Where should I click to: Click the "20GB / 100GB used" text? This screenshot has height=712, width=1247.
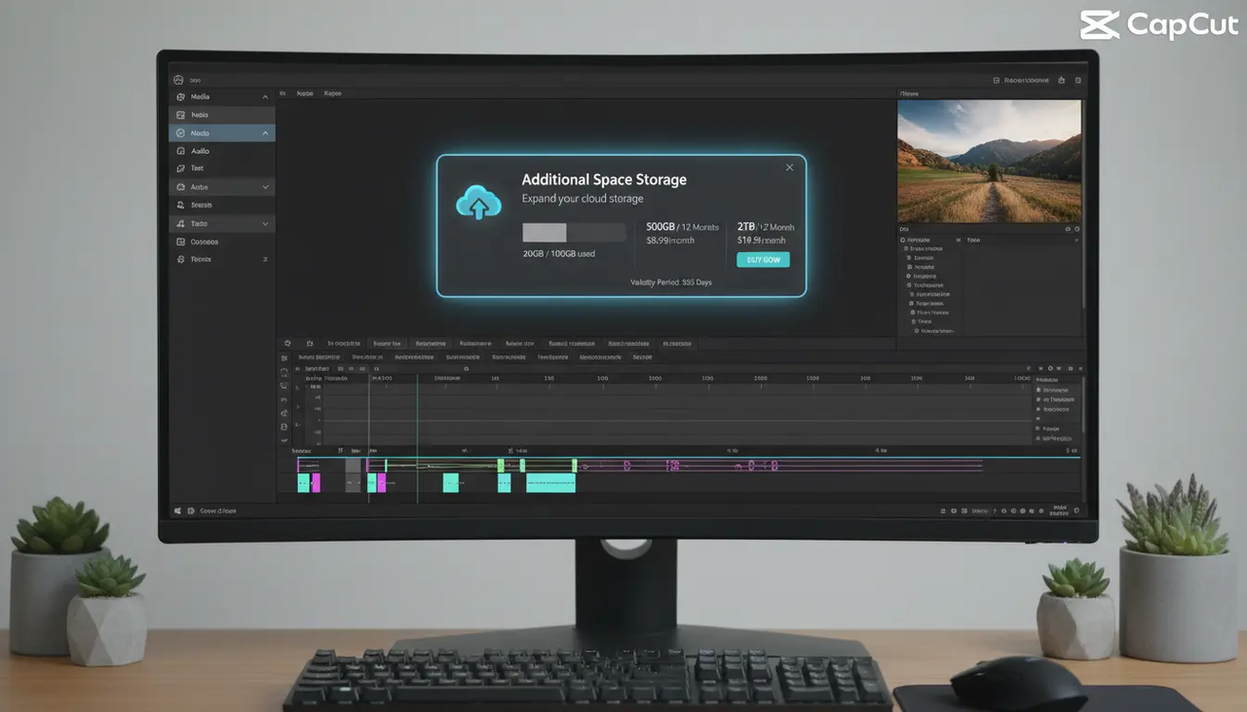[x=558, y=254]
